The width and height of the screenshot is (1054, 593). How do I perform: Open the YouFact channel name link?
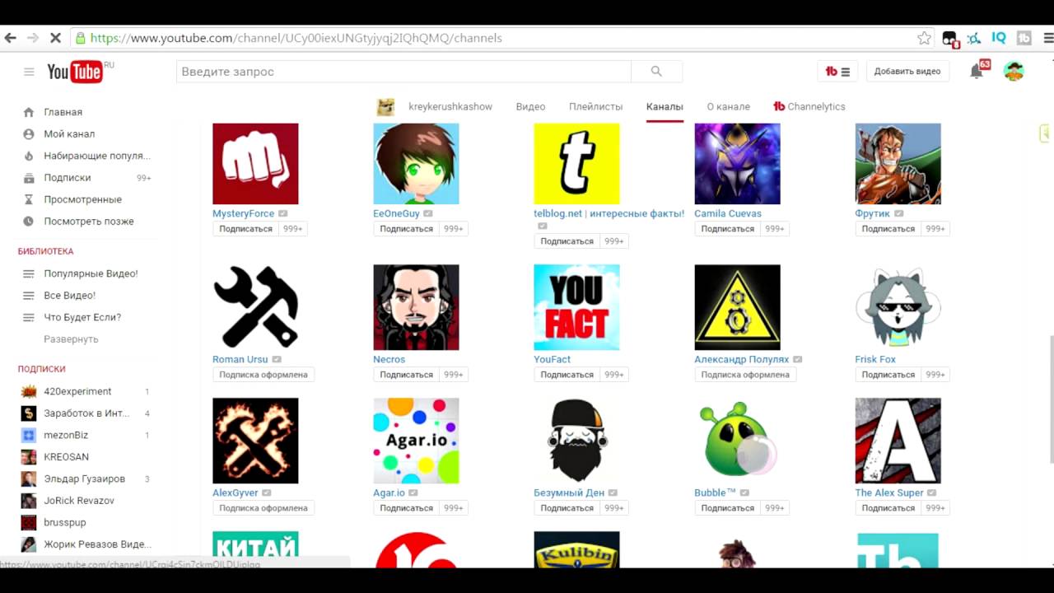(552, 359)
